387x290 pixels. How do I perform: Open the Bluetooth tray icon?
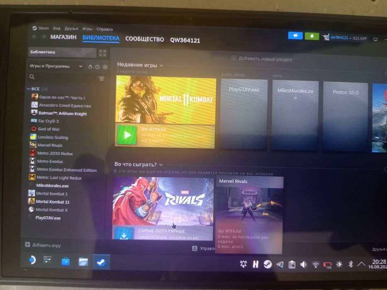[x=350, y=264]
